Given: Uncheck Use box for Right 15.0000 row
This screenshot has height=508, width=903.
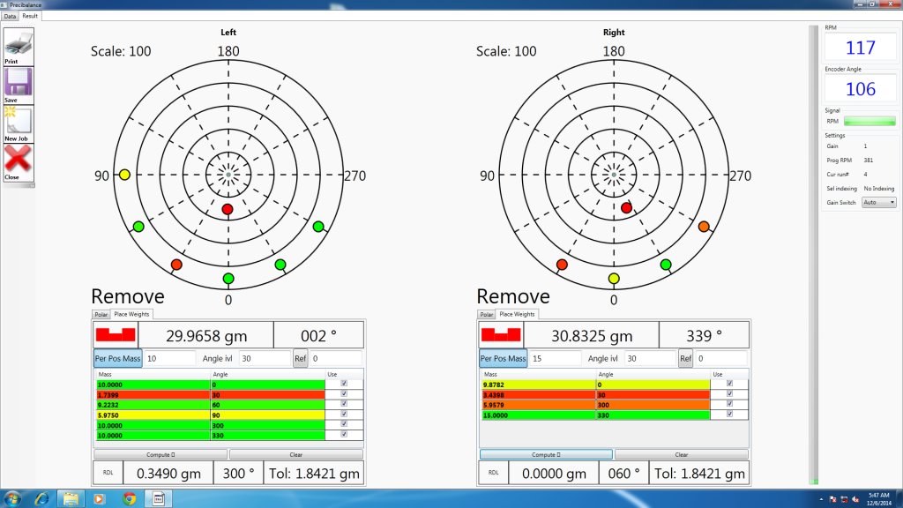Looking at the screenshot, I should (728, 414).
